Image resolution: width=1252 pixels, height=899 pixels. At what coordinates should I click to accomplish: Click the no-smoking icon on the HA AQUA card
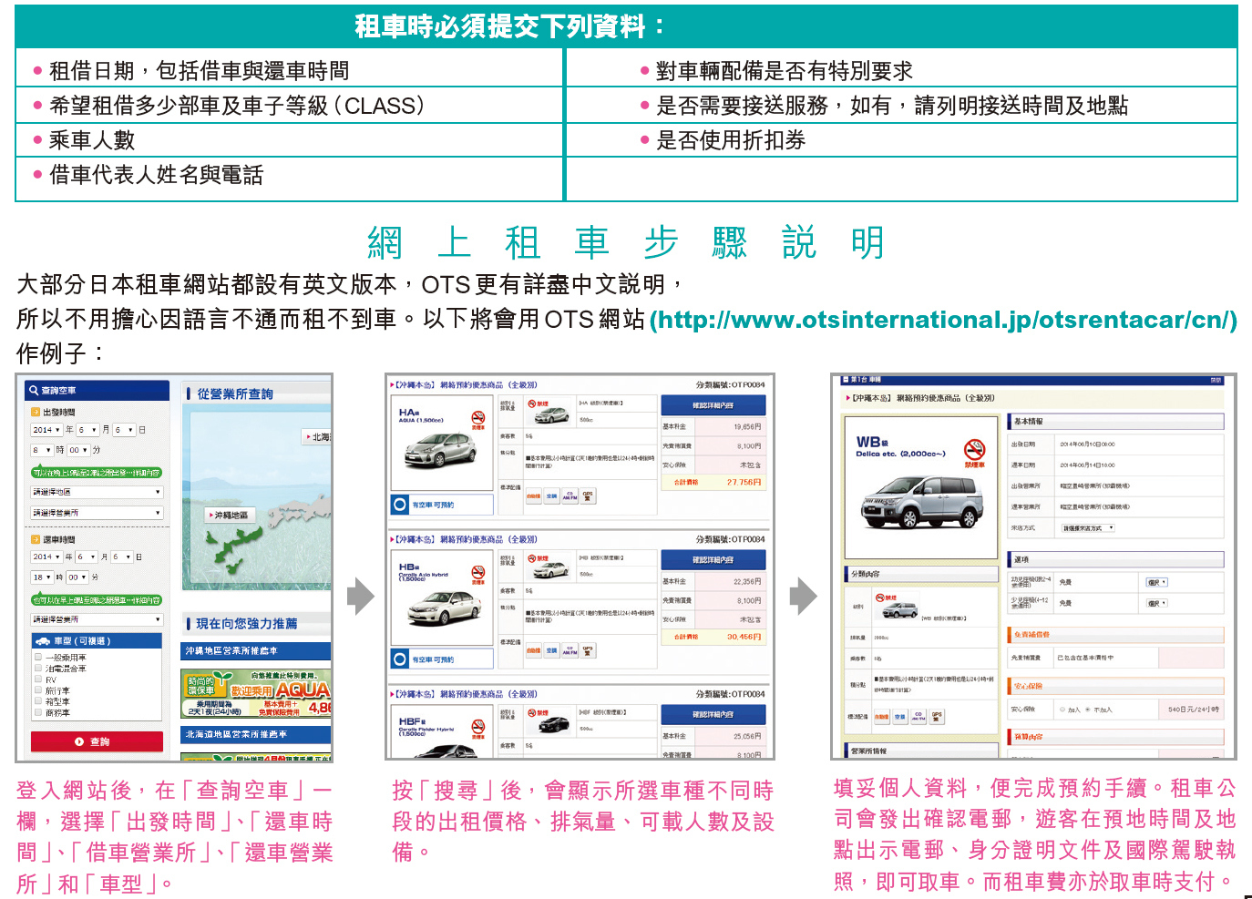477,419
